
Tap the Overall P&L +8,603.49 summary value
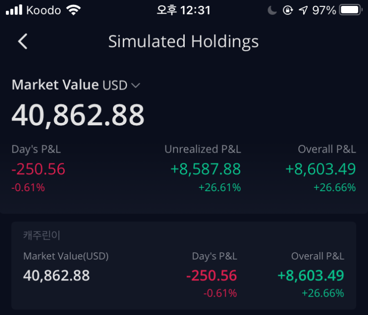coord(320,169)
